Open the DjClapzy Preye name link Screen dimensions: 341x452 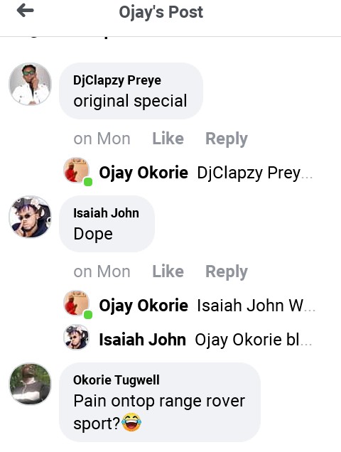117,80
